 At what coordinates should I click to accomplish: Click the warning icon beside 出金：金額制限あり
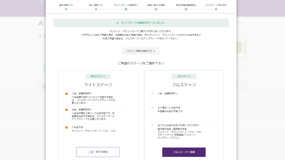(x=67, y=110)
